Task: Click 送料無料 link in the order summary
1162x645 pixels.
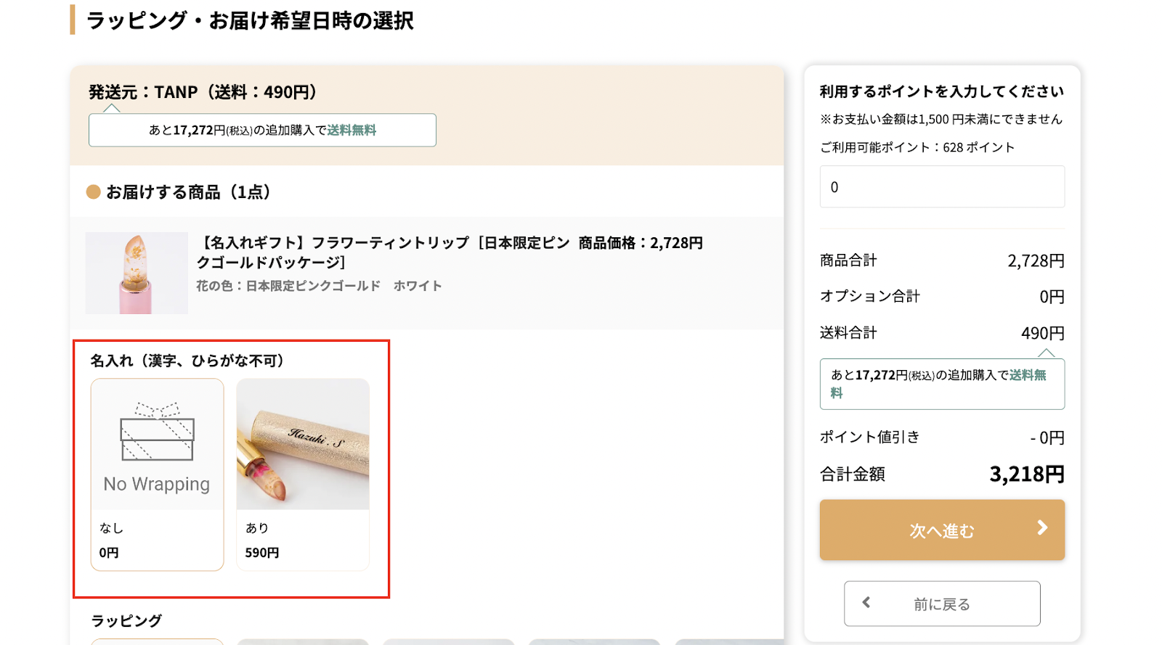Action: click(x=1027, y=375)
